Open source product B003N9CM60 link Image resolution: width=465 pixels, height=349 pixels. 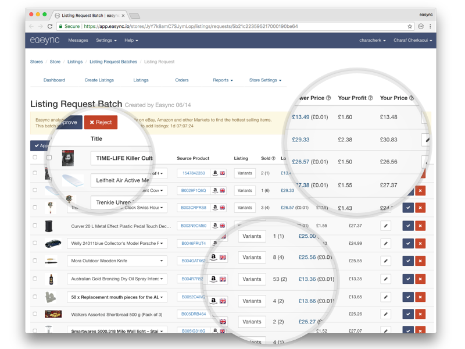[x=194, y=226]
